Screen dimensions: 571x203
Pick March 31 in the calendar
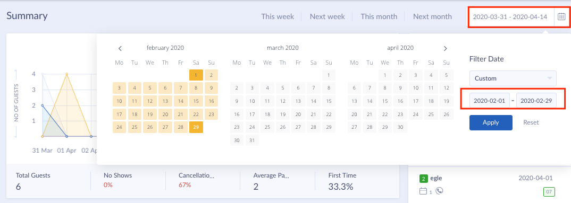point(252,140)
